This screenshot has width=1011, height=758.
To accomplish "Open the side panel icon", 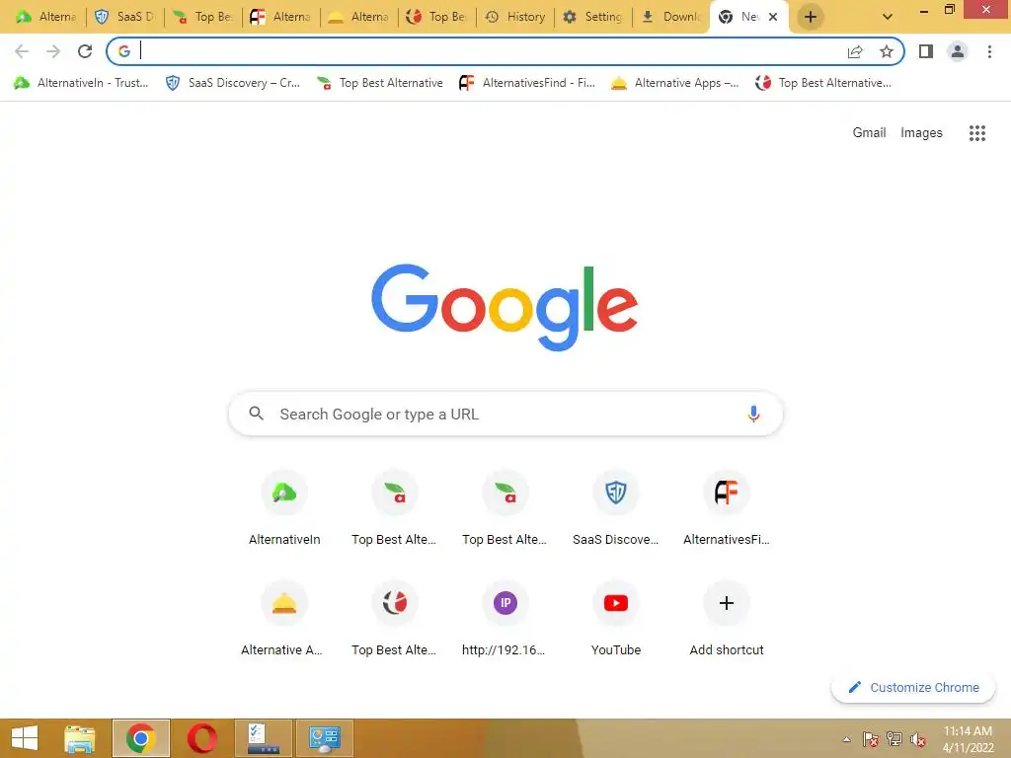I will point(926,51).
